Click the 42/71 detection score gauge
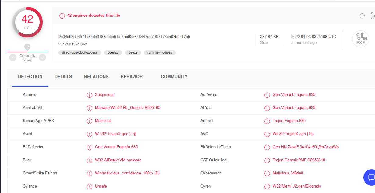 [27, 22]
